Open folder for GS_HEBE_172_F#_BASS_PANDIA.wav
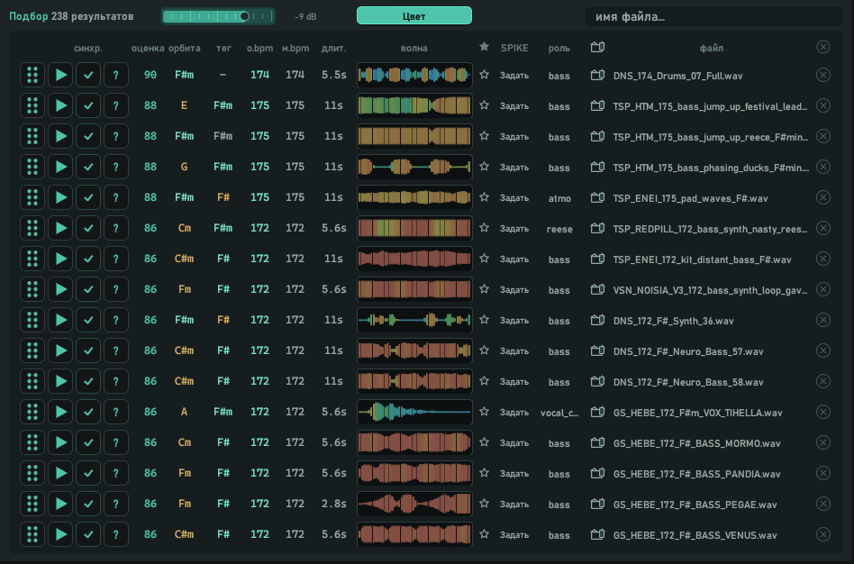 point(597,473)
